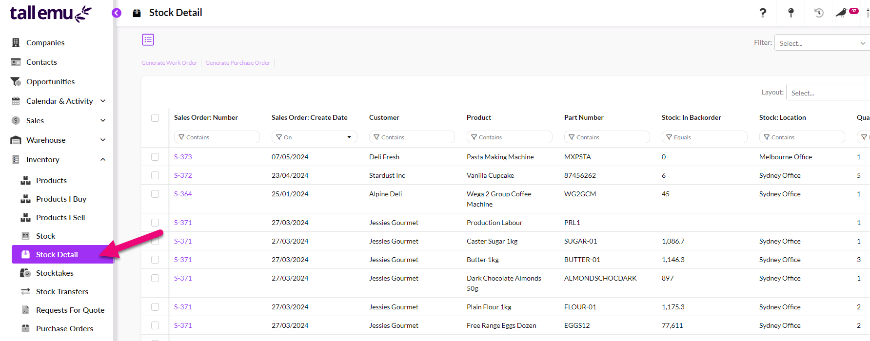Tick checkbox for Plain Flour 1kg row
Image resolution: width=870 pixels, height=341 pixels.
pos(155,307)
